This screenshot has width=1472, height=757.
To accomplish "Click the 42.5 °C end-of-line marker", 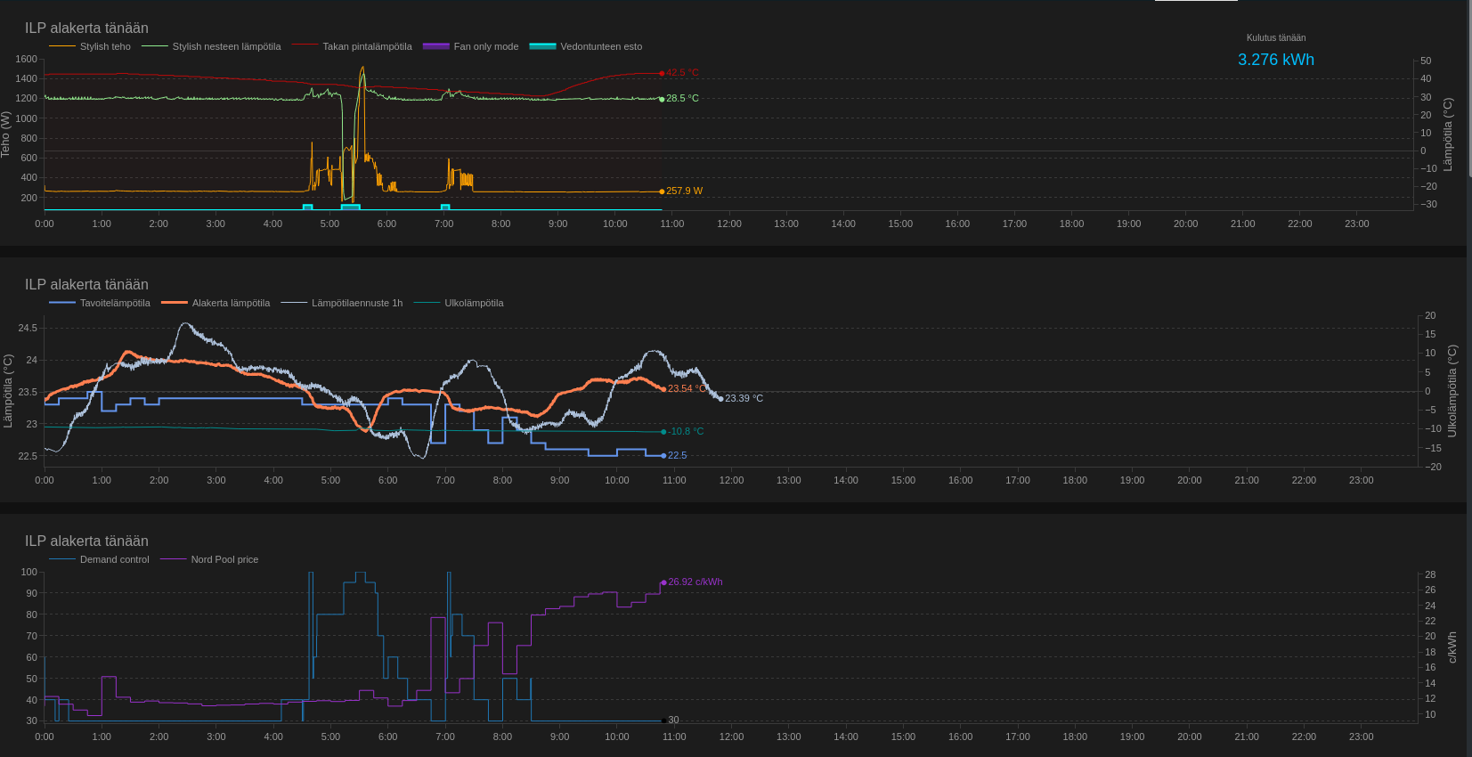I will [662, 73].
